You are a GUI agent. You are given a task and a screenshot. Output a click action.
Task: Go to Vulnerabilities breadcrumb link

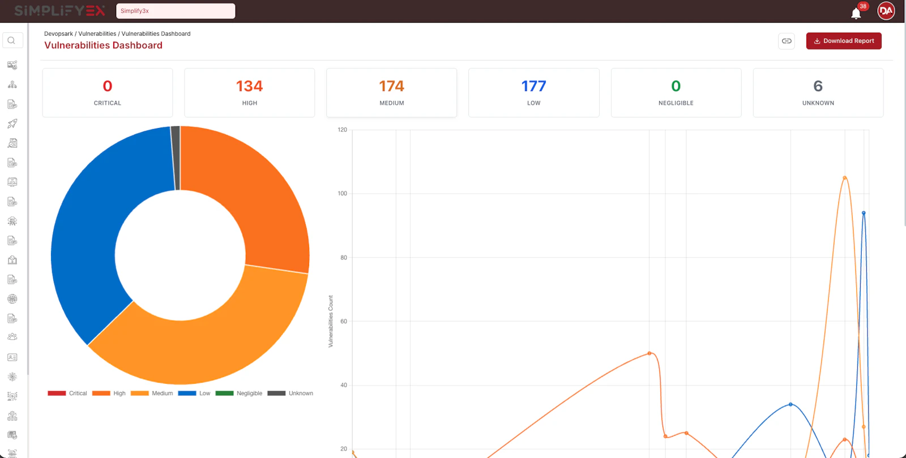(x=97, y=34)
